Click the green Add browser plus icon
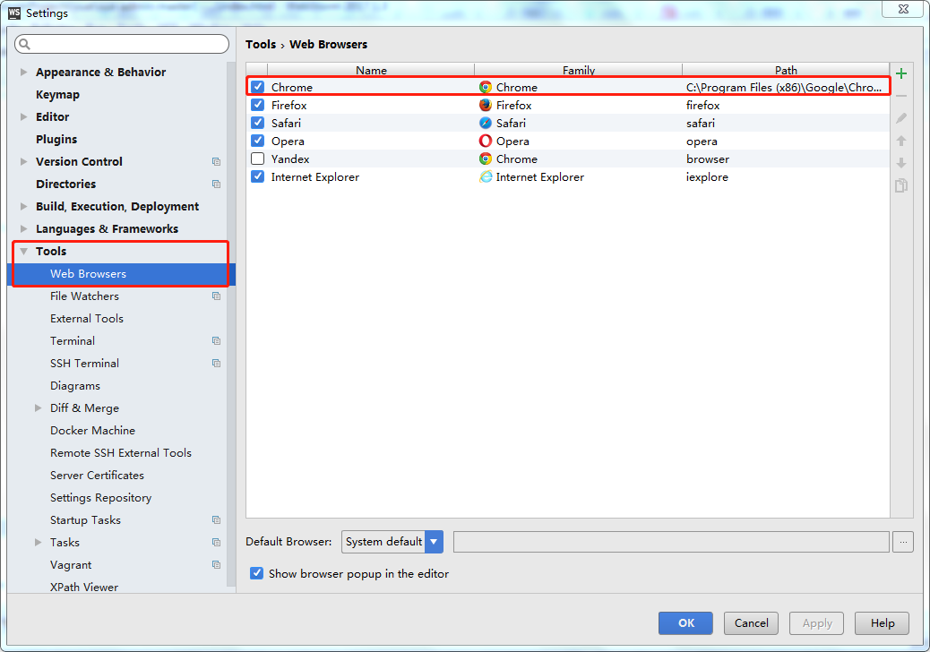The image size is (930, 652). click(x=901, y=73)
